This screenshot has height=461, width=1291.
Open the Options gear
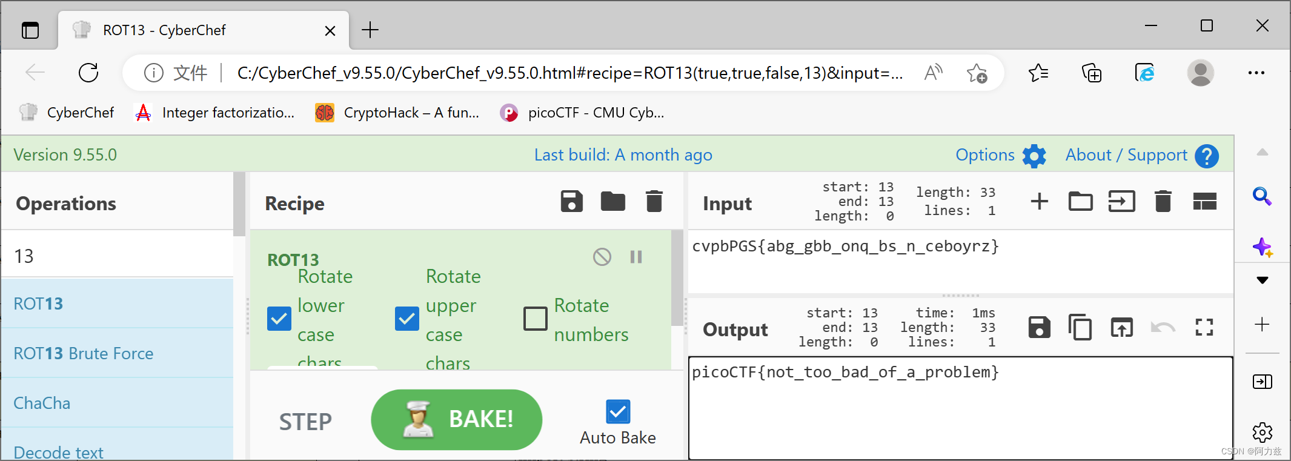click(1034, 156)
